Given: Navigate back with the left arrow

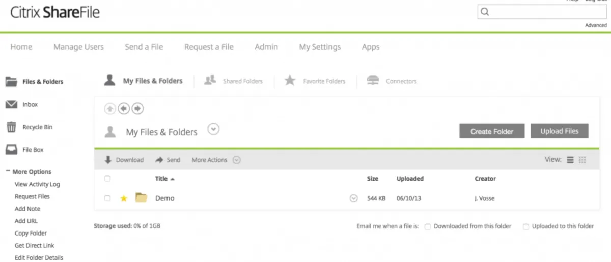Looking at the screenshot, I should pos(124,108).
